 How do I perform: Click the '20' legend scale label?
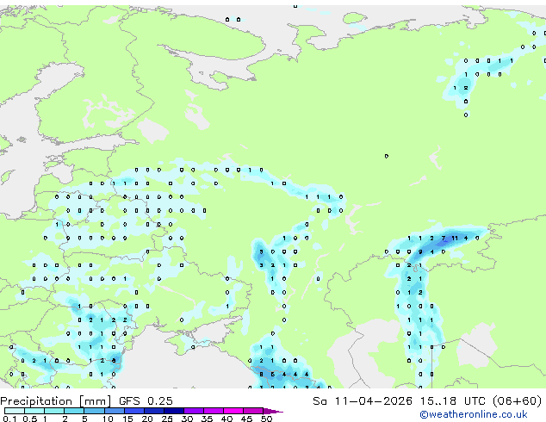[147, 419]
